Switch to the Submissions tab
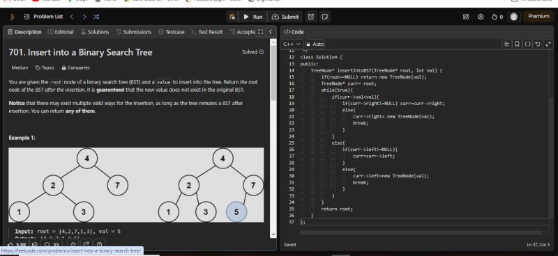Image resolution: width=558 pixels, height=256 pixels. [x=133, y=32]
